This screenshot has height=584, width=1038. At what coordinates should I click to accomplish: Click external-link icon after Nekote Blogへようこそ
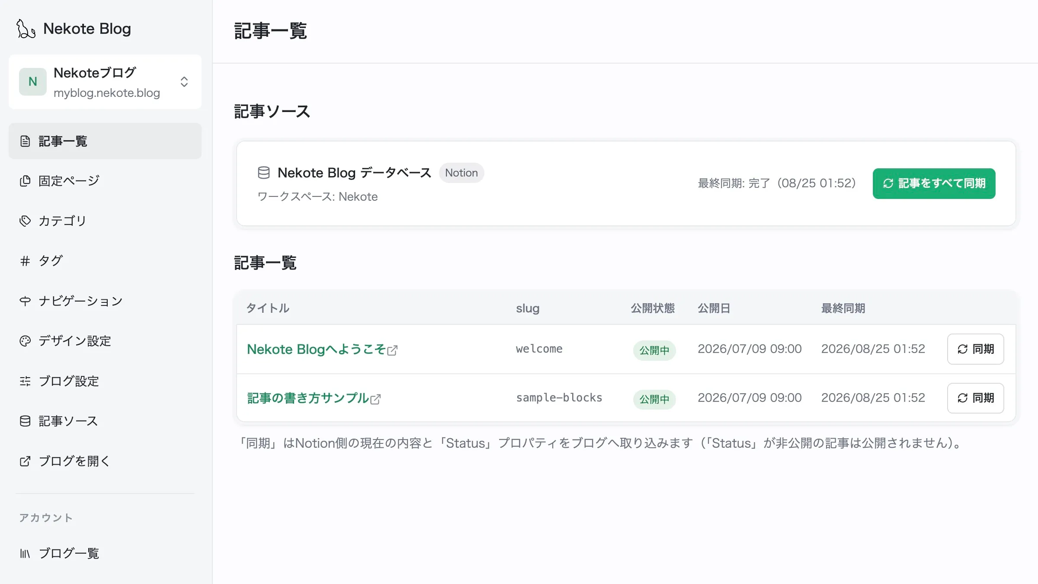pyautogui.click(x=392, y=350)
